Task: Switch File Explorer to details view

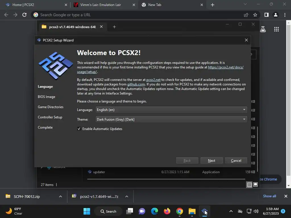Action: click(249, 185)
